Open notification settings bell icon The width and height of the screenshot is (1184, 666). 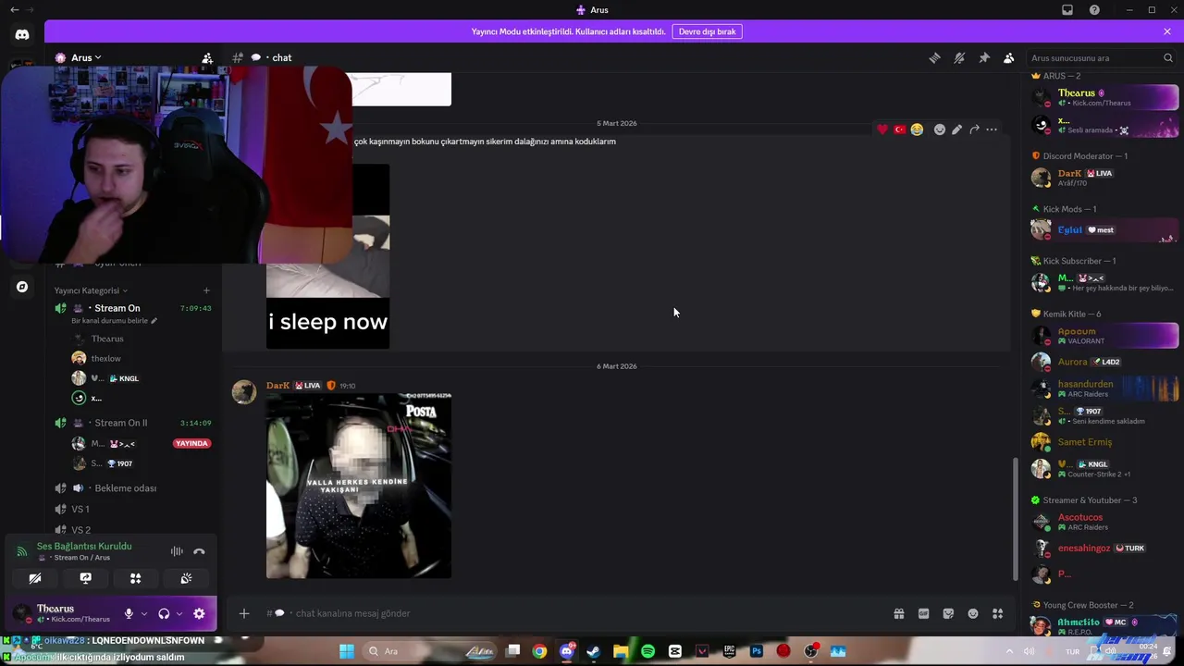(959, 57)
